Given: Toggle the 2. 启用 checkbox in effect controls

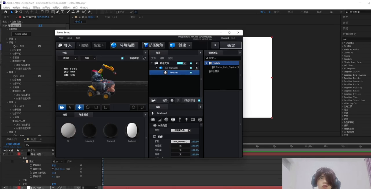Looking at the screenshot, I should pos(39,46).
